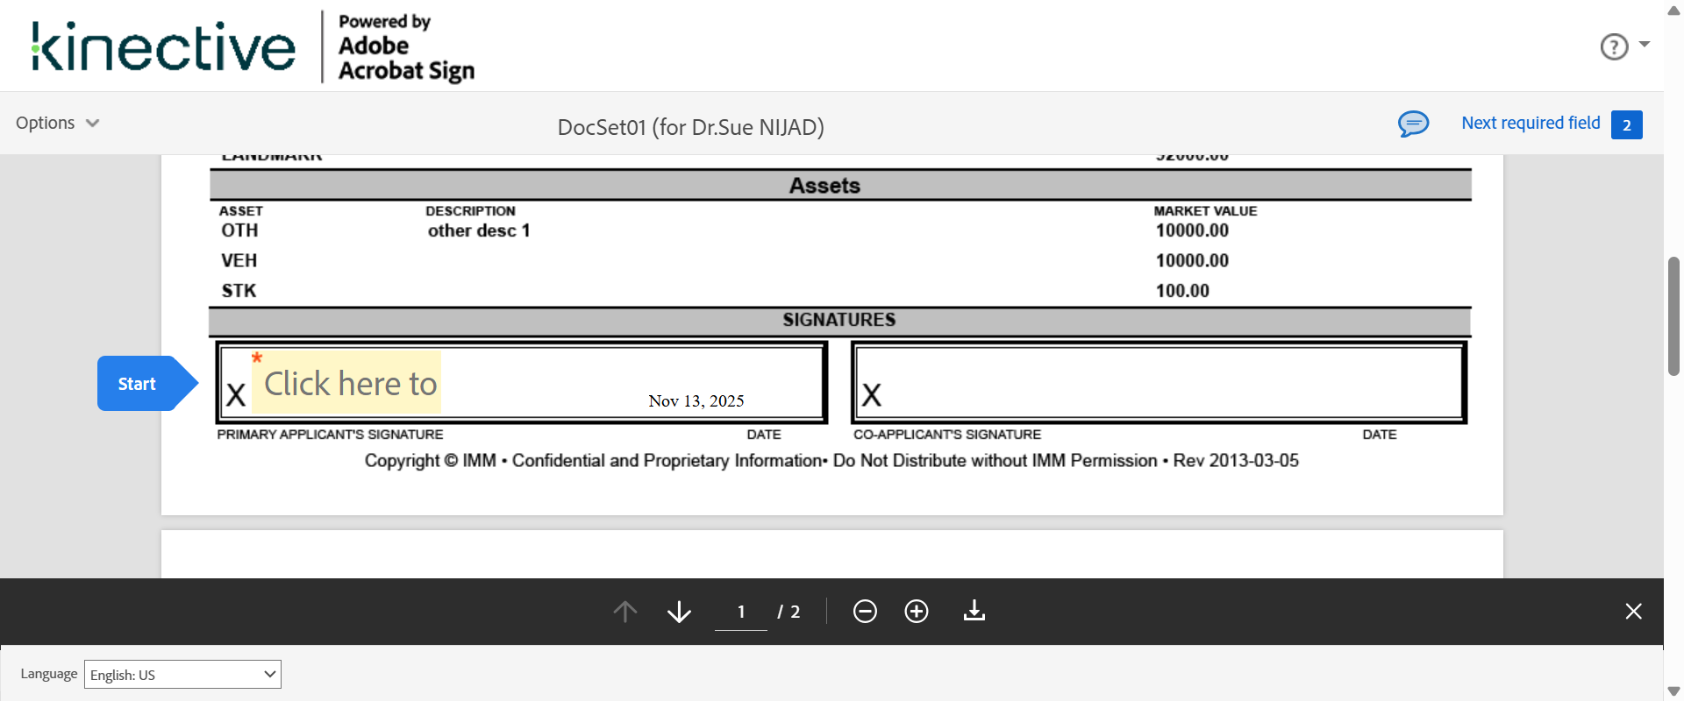Click the primary applicant signature field
Image resolution: width=1684 pixels, height=701 pixels.
[346, 382]
